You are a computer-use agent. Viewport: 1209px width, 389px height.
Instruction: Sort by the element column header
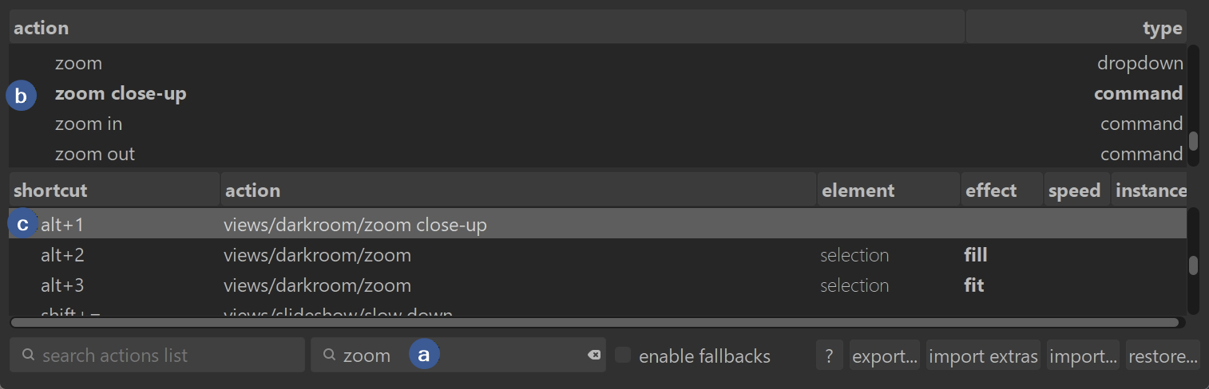[x=888, y=191]
